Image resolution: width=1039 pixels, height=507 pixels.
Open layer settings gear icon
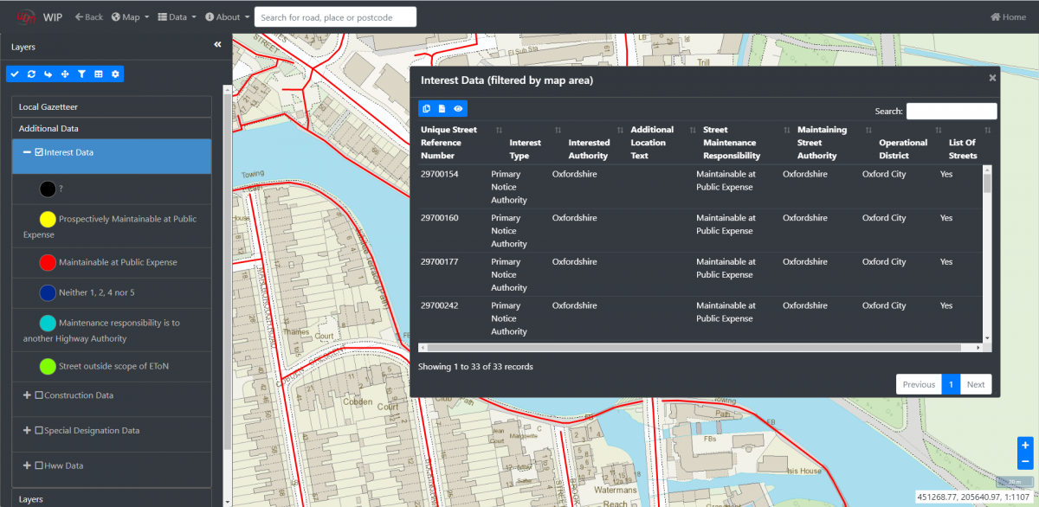[115, 74]
